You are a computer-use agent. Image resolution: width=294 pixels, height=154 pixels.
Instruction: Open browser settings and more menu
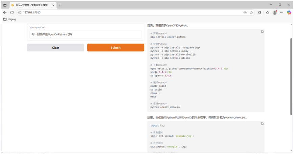281,12
